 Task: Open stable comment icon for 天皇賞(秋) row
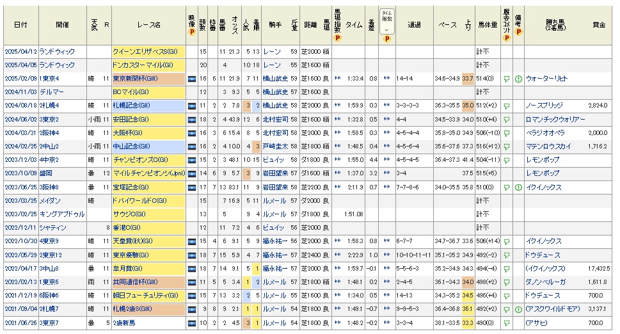click(507, 241)
